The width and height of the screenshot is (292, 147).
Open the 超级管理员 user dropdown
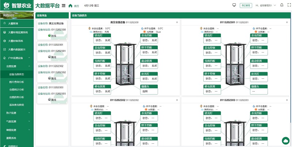[x=266, y=5]
